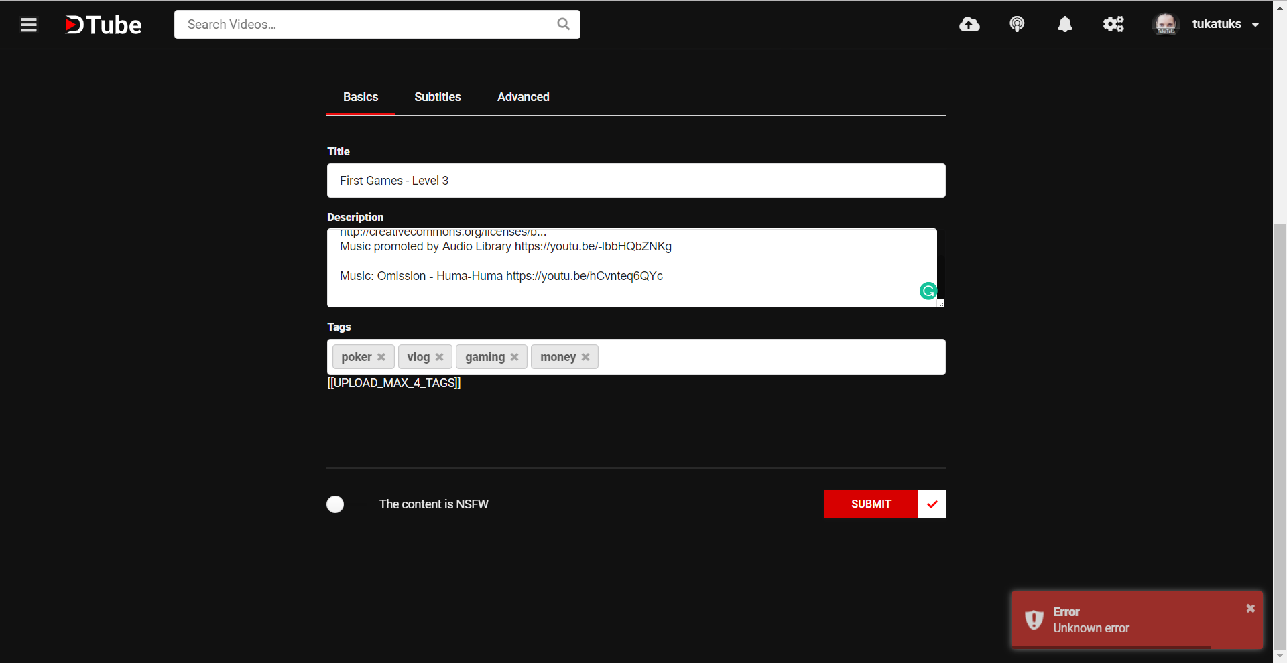Image resolution: width=1287 pixels, height=663 pixels.
Task: Expand the tukatuks account dropdown
Action: [1255, 25]
